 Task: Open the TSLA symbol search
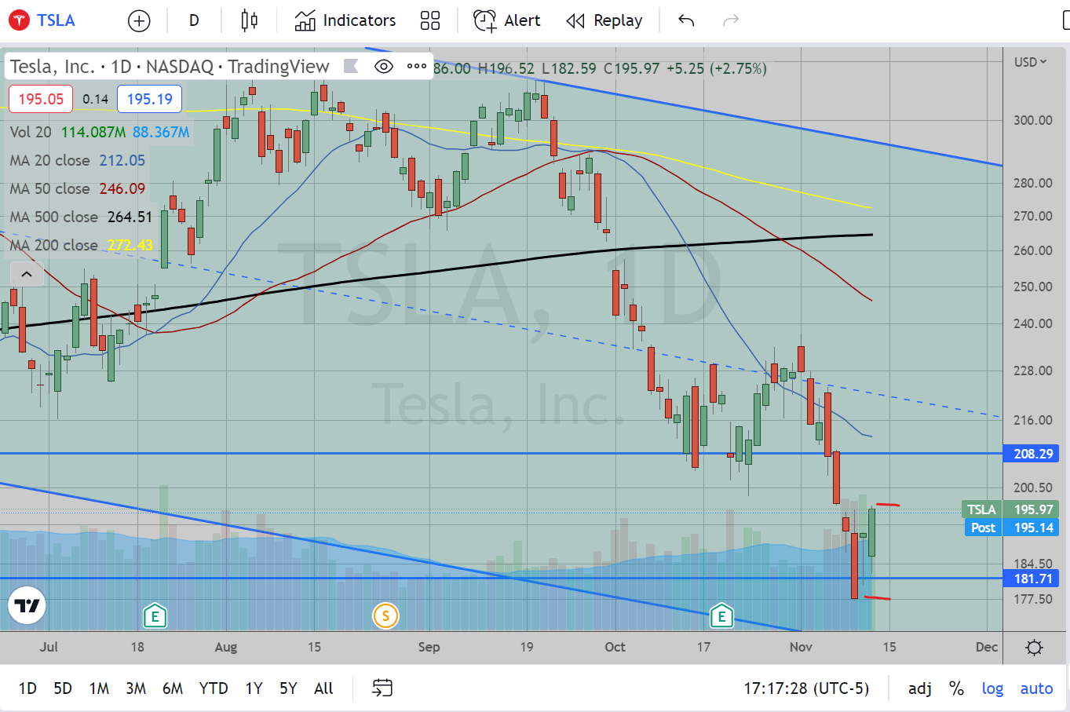(42, 20)
